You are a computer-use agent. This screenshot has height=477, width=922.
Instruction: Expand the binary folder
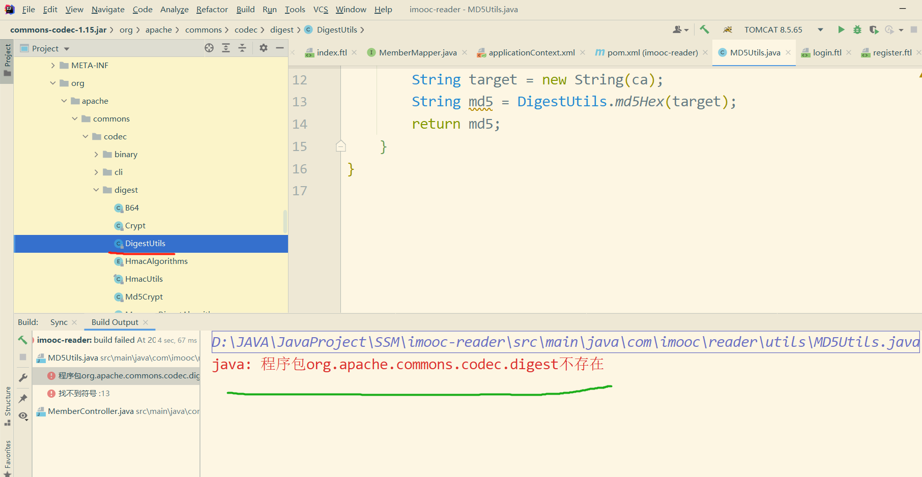point(96,154)
